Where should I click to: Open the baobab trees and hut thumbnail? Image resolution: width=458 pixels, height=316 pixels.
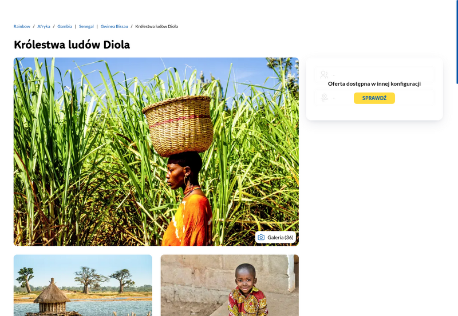point(82,285)
